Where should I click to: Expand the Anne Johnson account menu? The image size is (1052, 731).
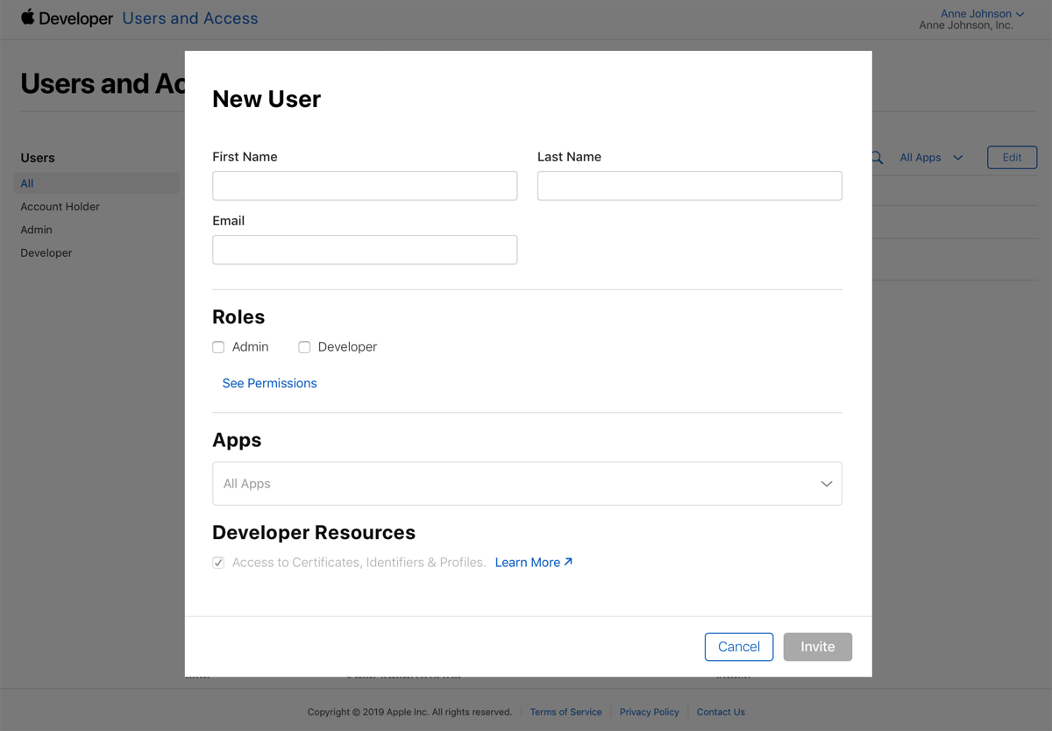tap(981, 14)
